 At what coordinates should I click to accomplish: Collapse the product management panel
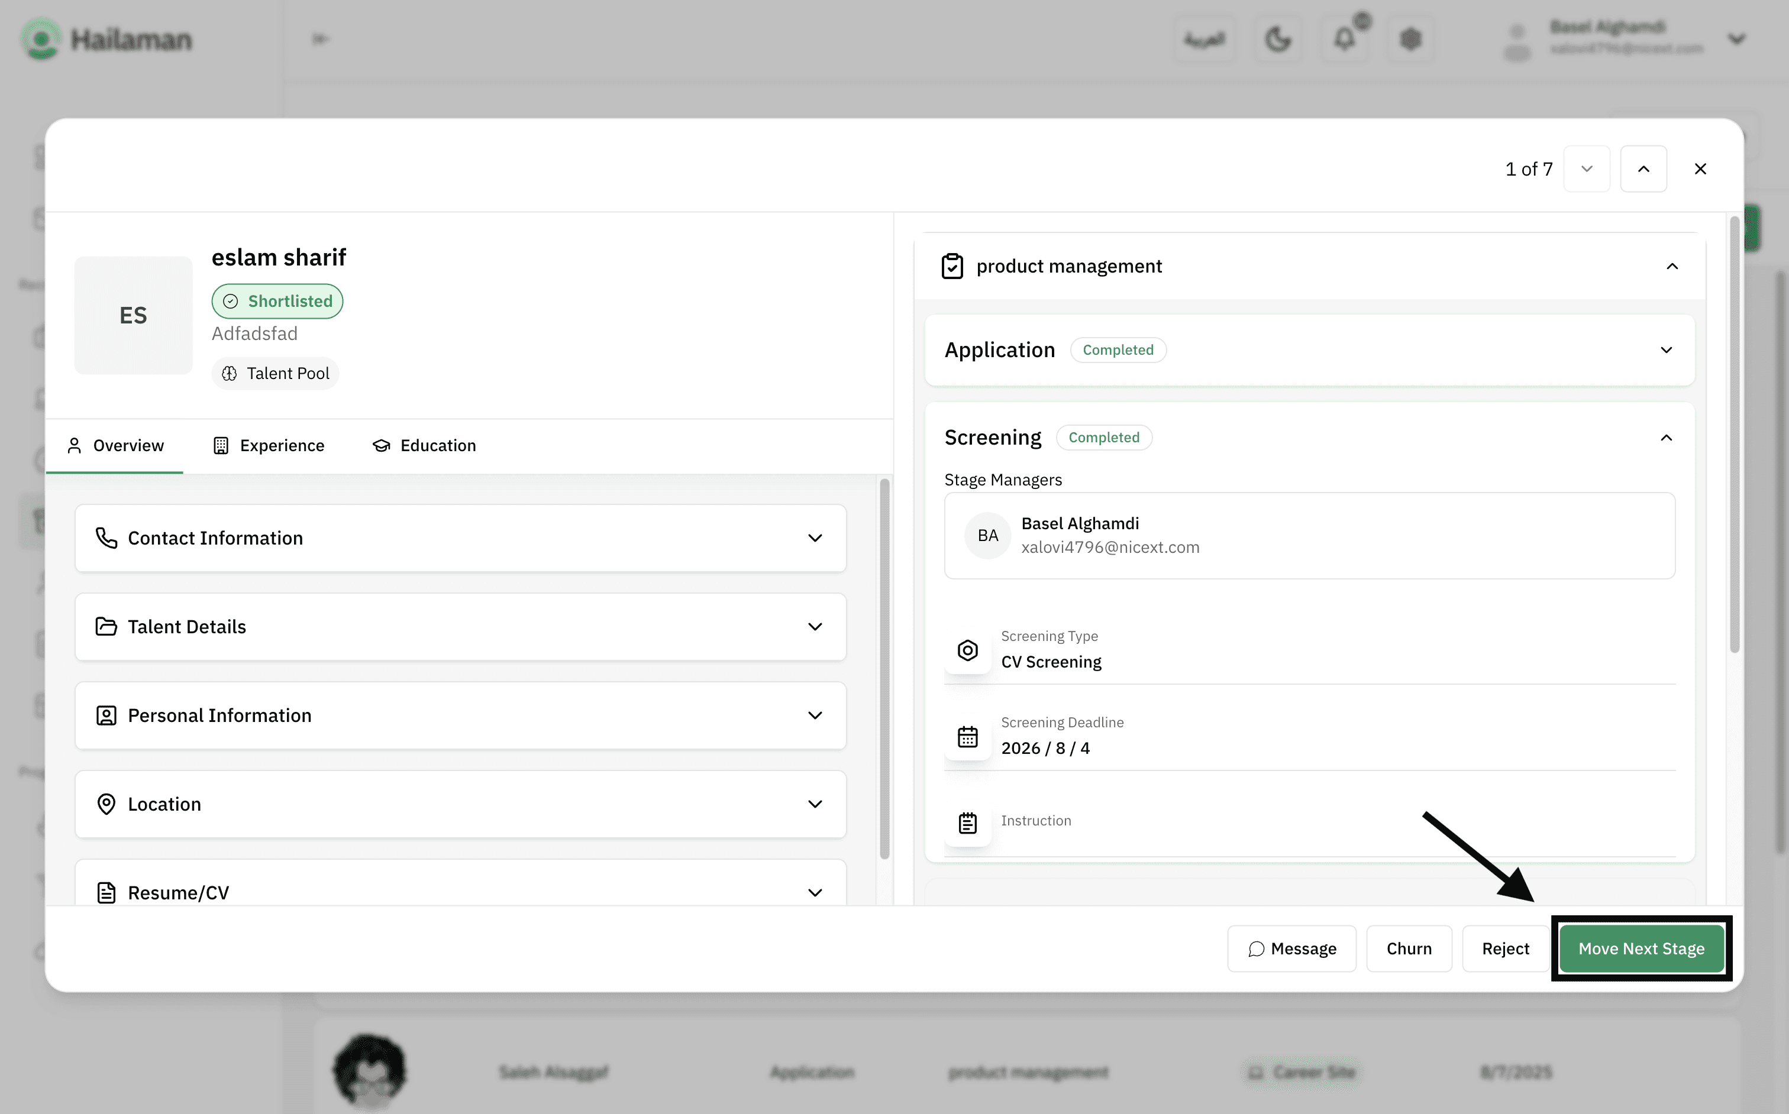click(x=1672, y=266)
